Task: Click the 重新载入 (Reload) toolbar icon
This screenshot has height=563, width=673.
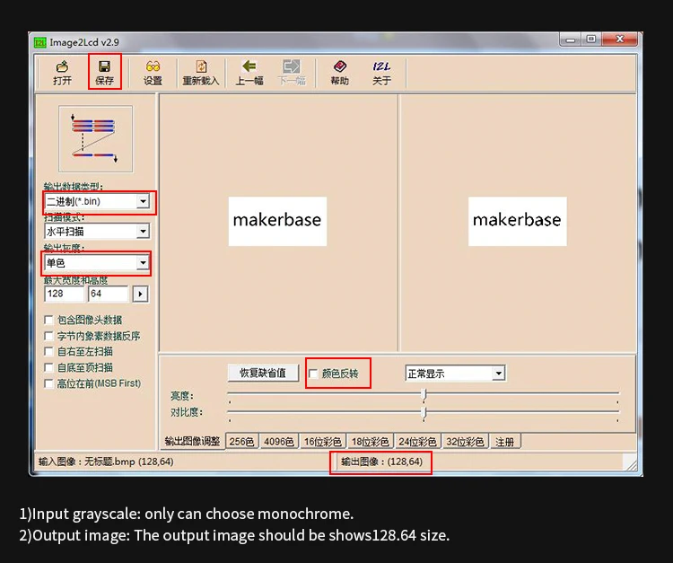Action: [201, 73]
